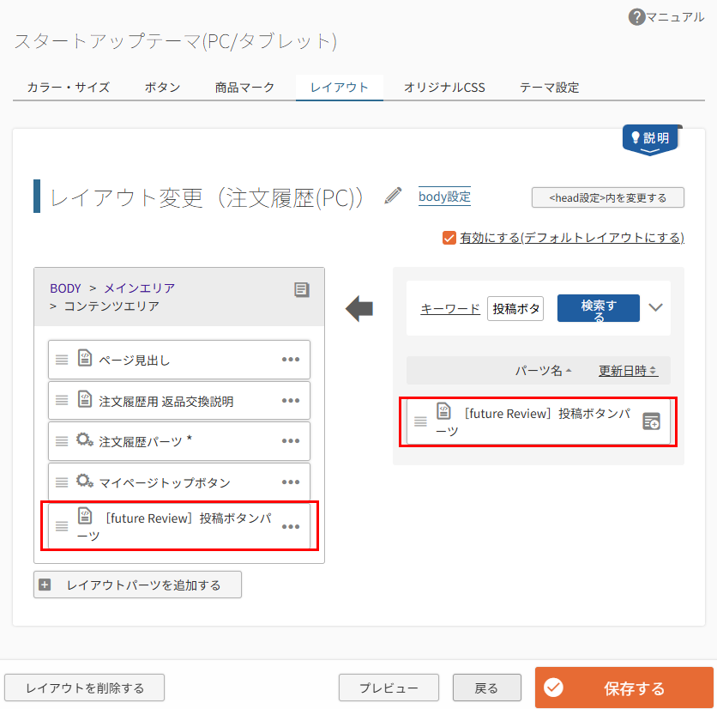Screen dimensions: 717x709
Task: Open the body設定 link
Action: tap(443, 197)
